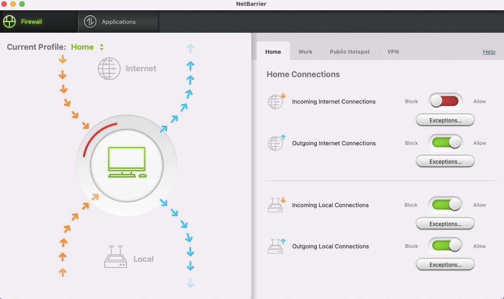
Task: Click the Incoming Local Connections router icon
Action: [276, 205]
